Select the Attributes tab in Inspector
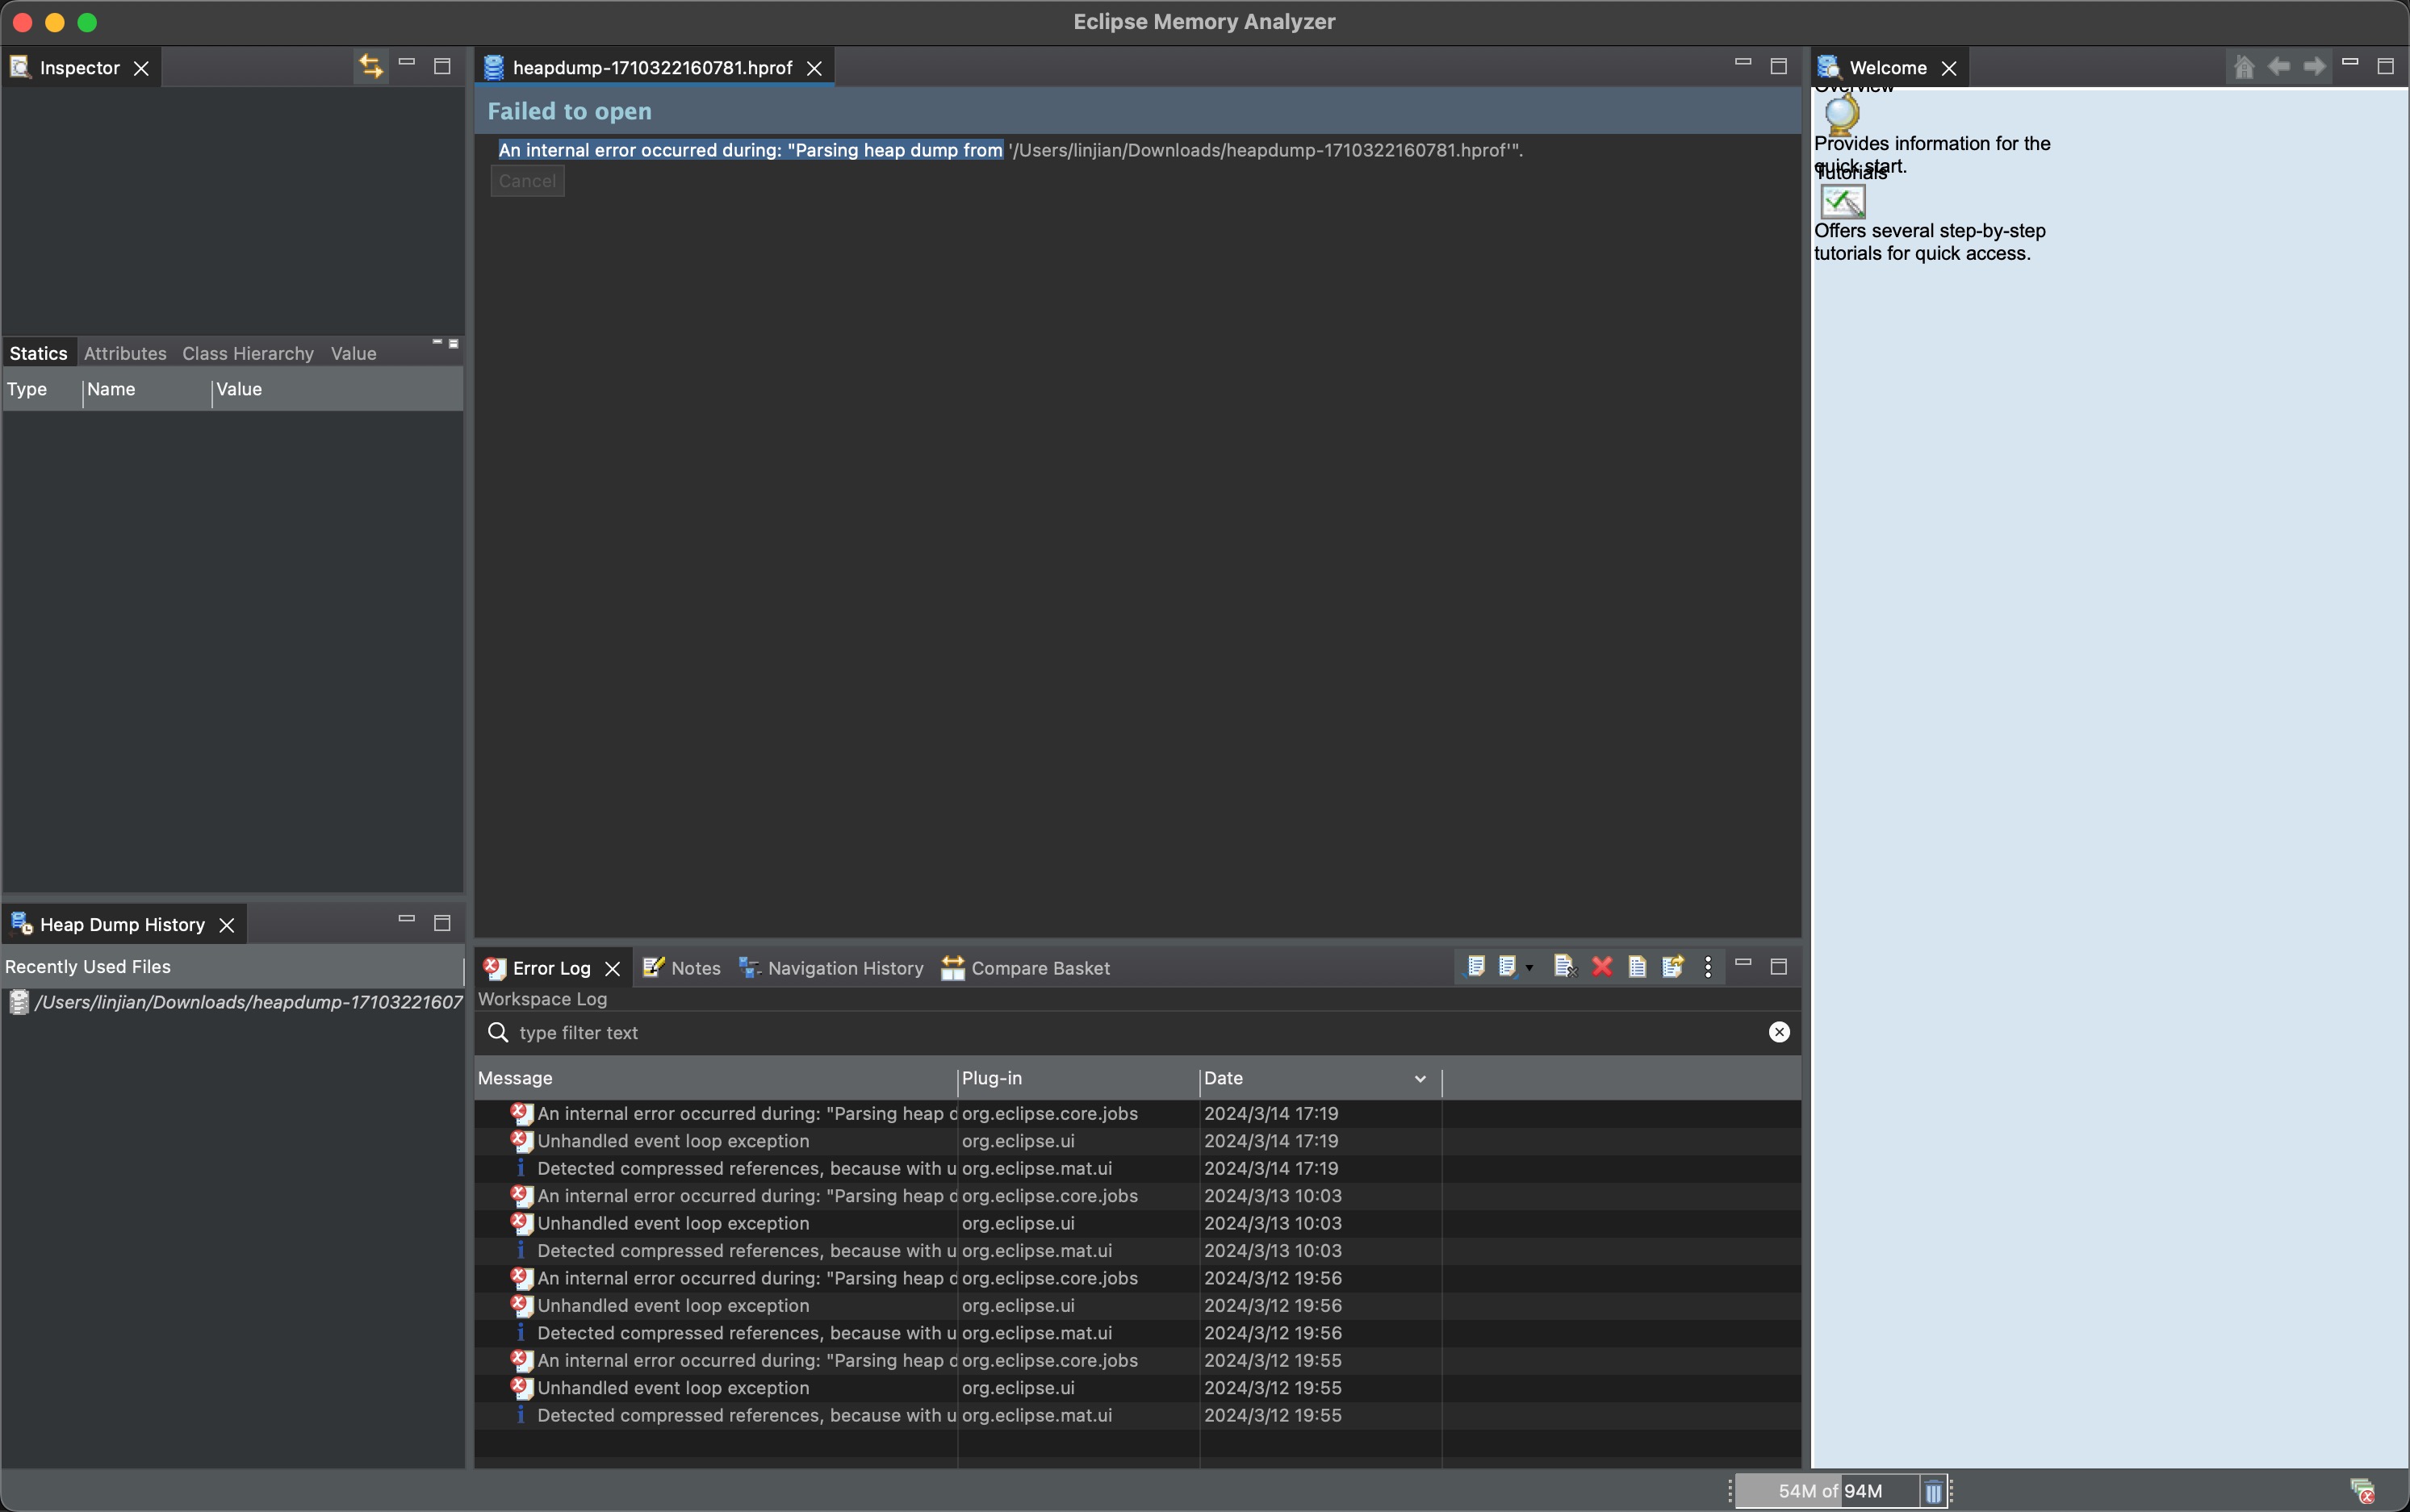2410x1512 pixels. coord(125,353)
